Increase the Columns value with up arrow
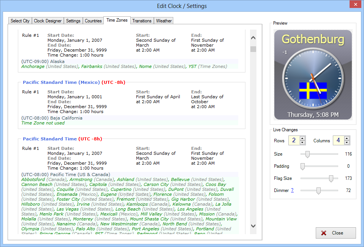Image resolution: width=364 pixels, height=247 pixels. click(x=347, y=138)
